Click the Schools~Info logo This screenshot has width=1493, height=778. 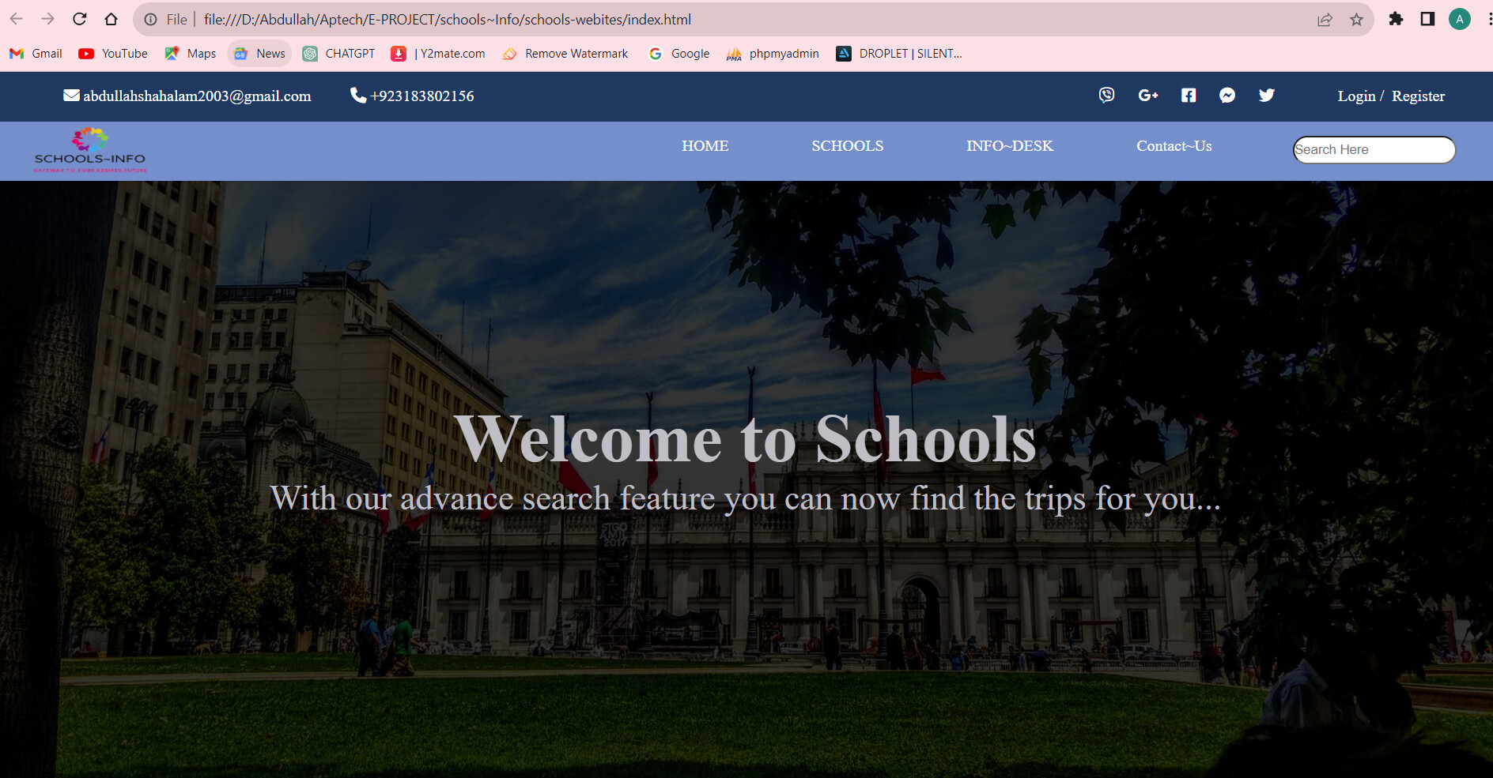click(89, 150)
